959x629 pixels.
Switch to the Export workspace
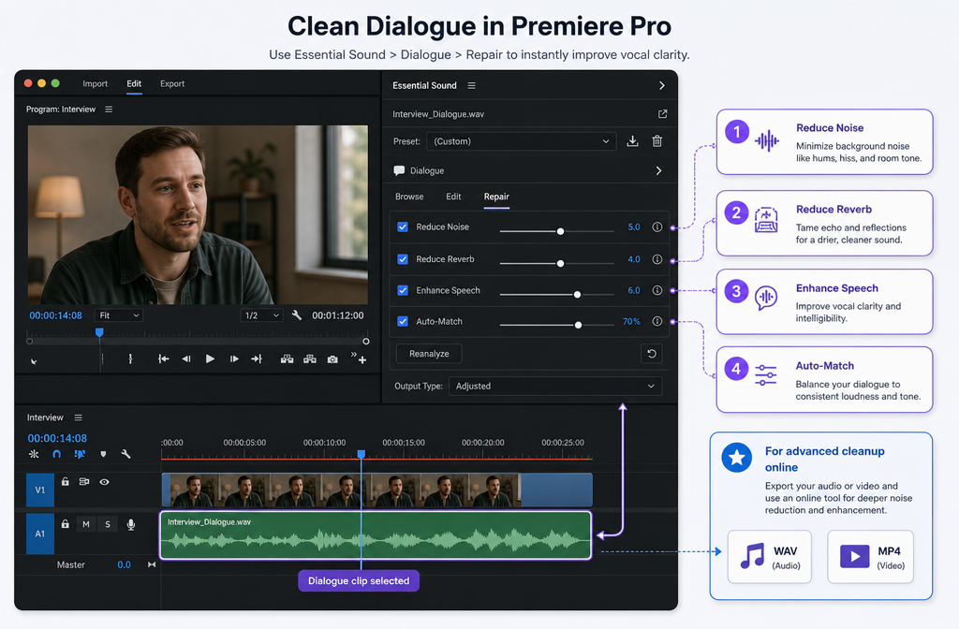coord(172,83)
